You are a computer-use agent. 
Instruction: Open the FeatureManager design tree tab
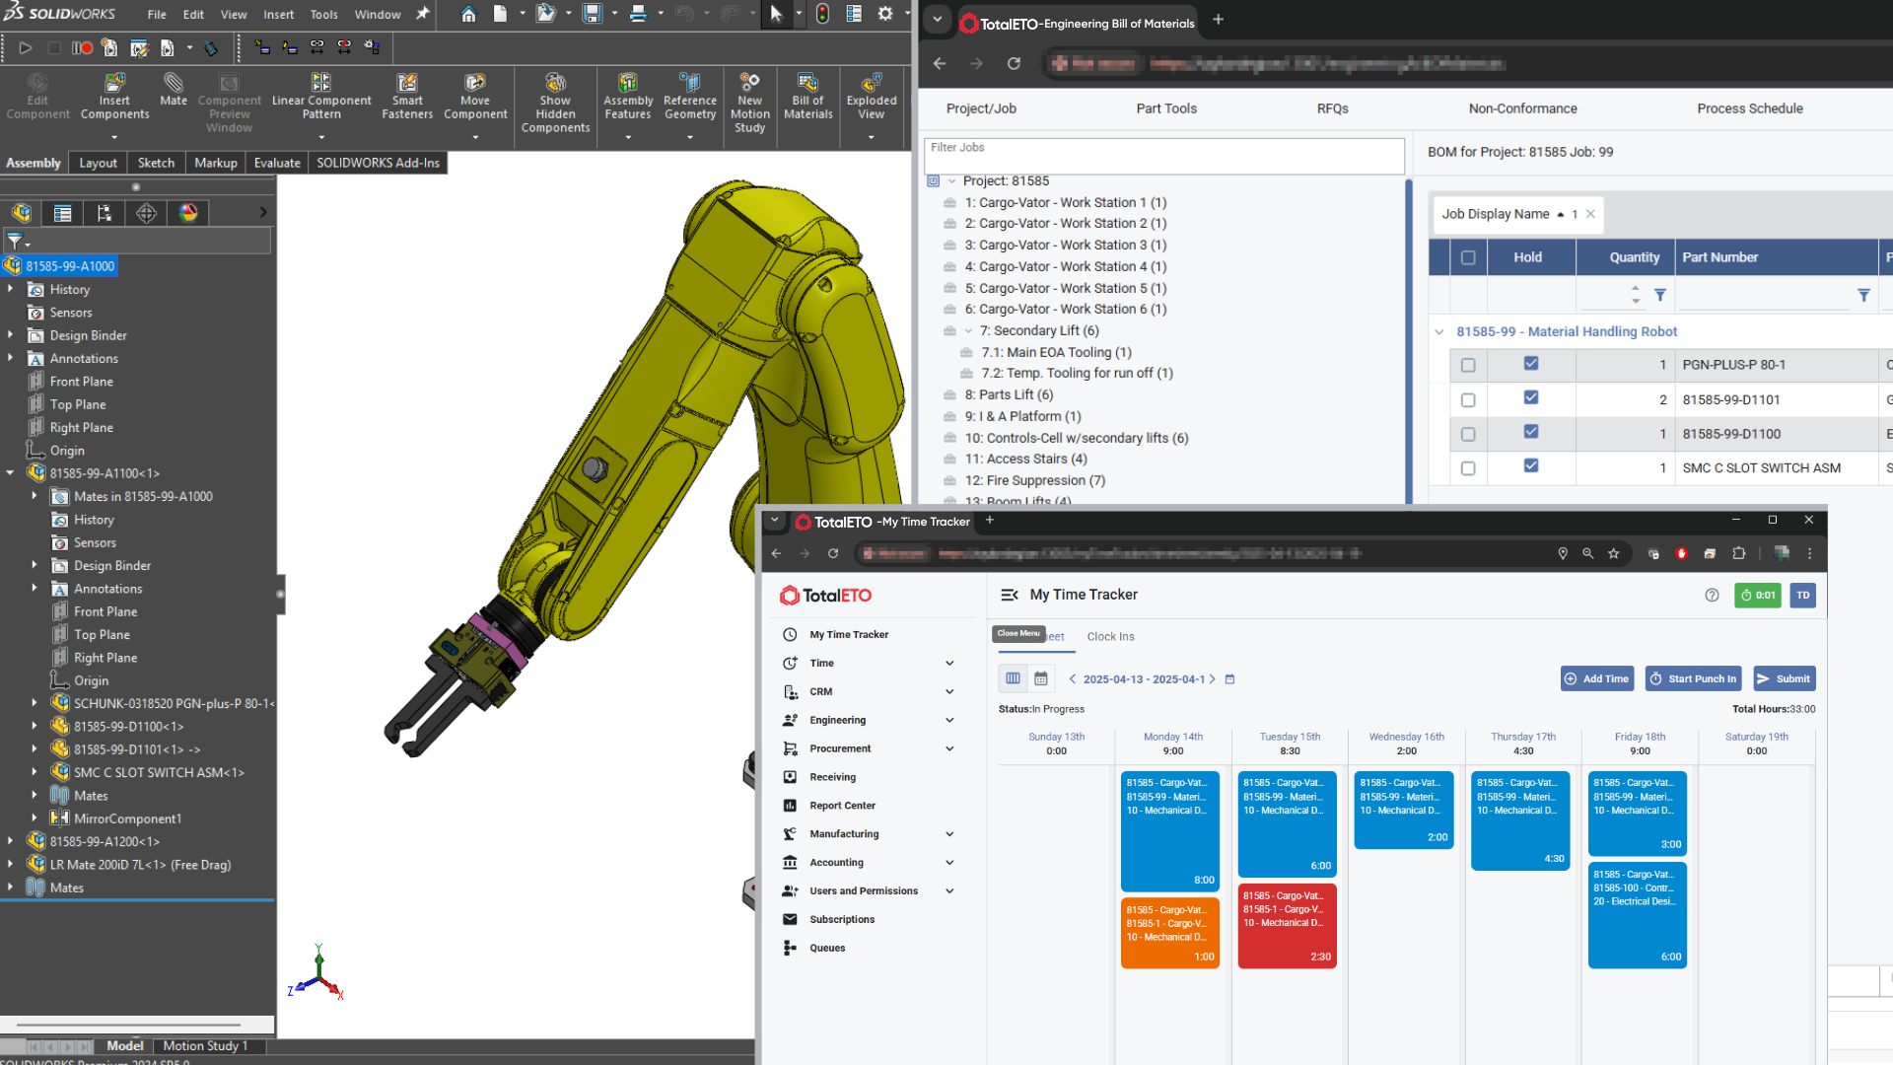click(22, 212)
